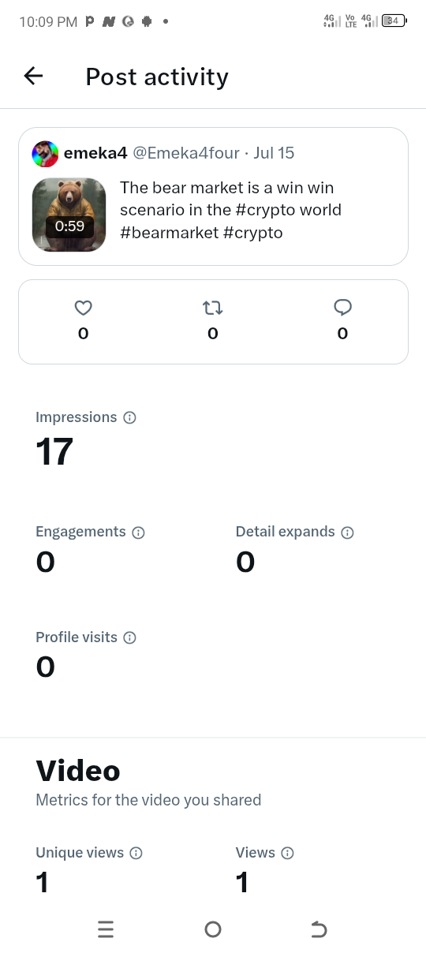This screenshot has height=953, width=426.
Task: Tap emeka4 profile avatar
Action: pyautogui.click(x=45, y=154)
